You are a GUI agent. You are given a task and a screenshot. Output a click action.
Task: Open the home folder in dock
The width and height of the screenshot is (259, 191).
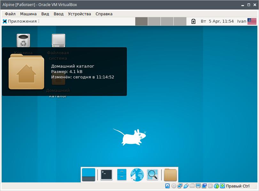pos(170,175)
